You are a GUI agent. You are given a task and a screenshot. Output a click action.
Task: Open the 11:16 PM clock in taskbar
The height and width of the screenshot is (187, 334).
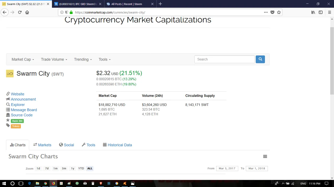314,183
